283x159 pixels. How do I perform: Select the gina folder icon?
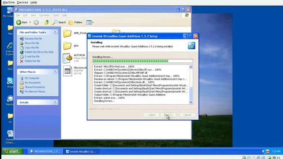(x=67, y=46)
